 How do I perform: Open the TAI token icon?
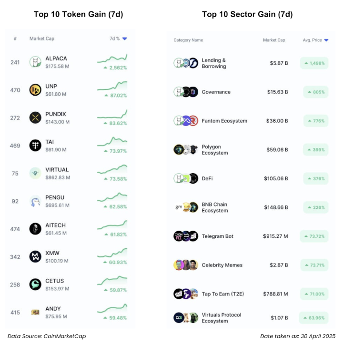[35, 146]
